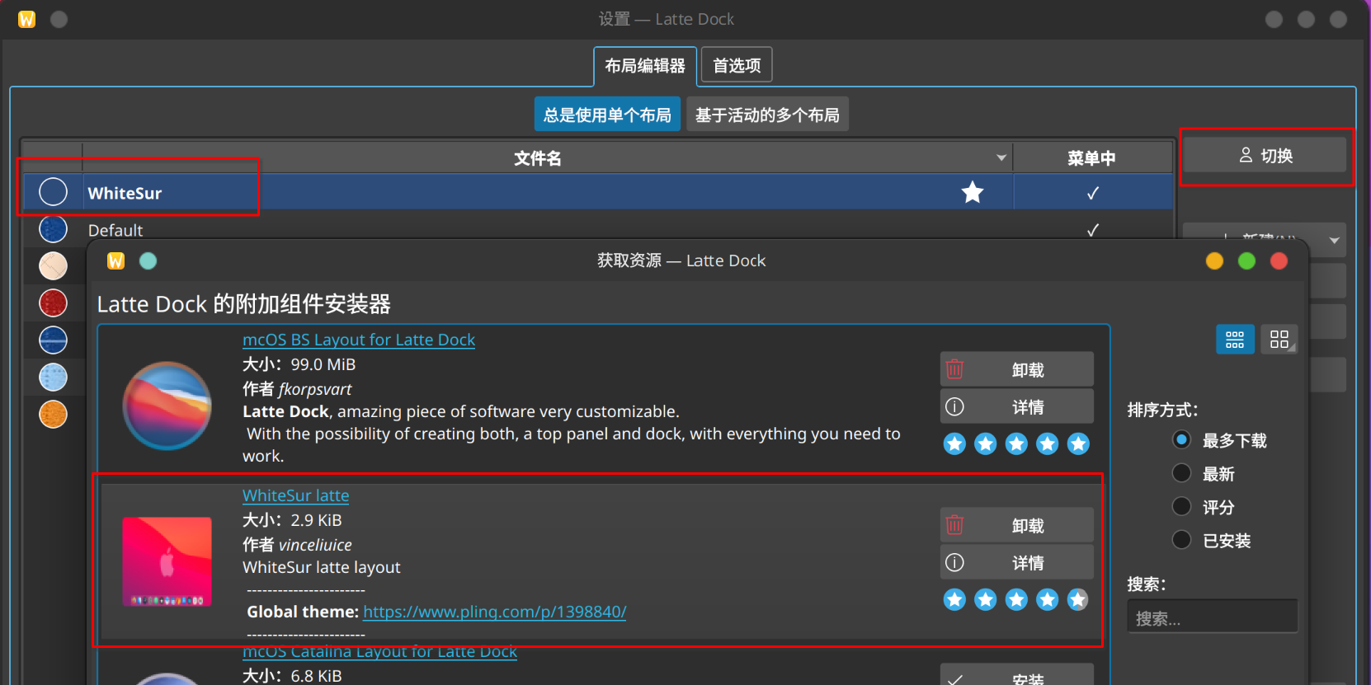
Task: Click the WhiteSur latte preview thumbnail
Action: click(167, 561)
